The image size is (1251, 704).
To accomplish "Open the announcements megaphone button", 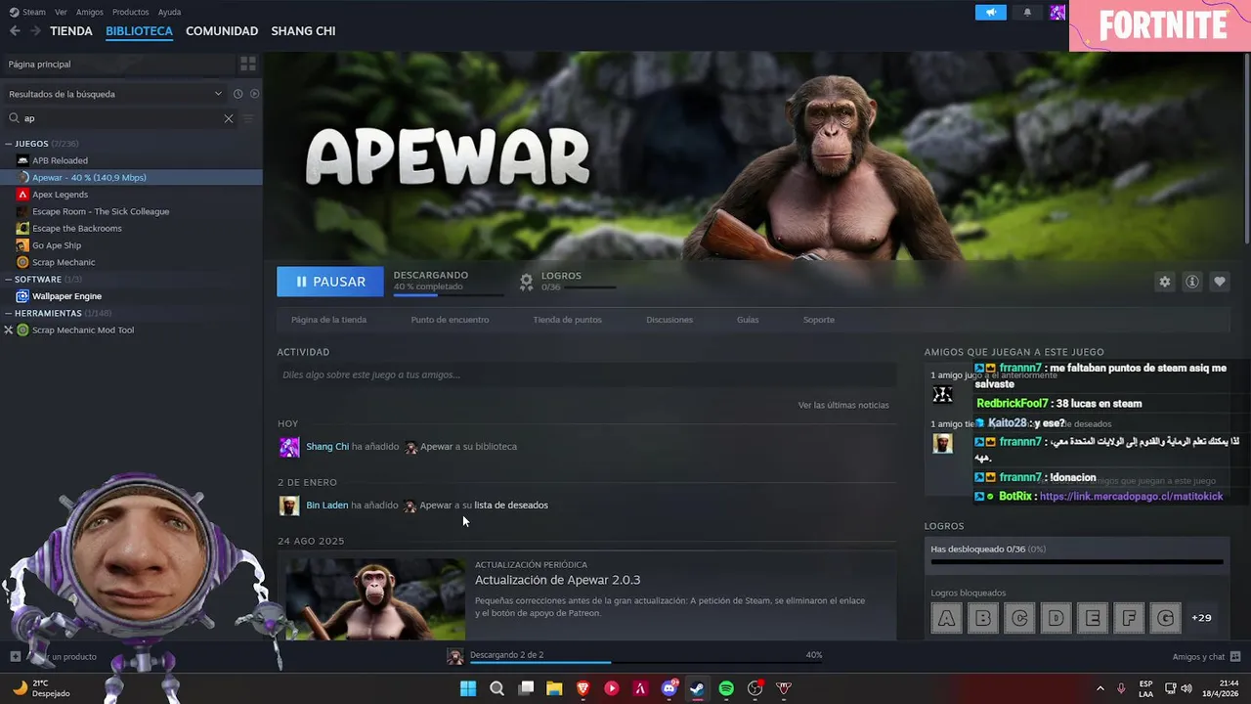I will (x=990, y=13).
